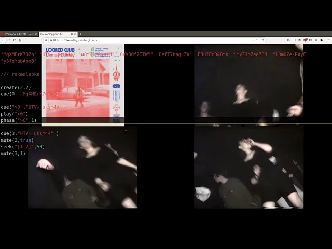
Task: Open the Library bookshelf icon
Action: tap(288, 40)
